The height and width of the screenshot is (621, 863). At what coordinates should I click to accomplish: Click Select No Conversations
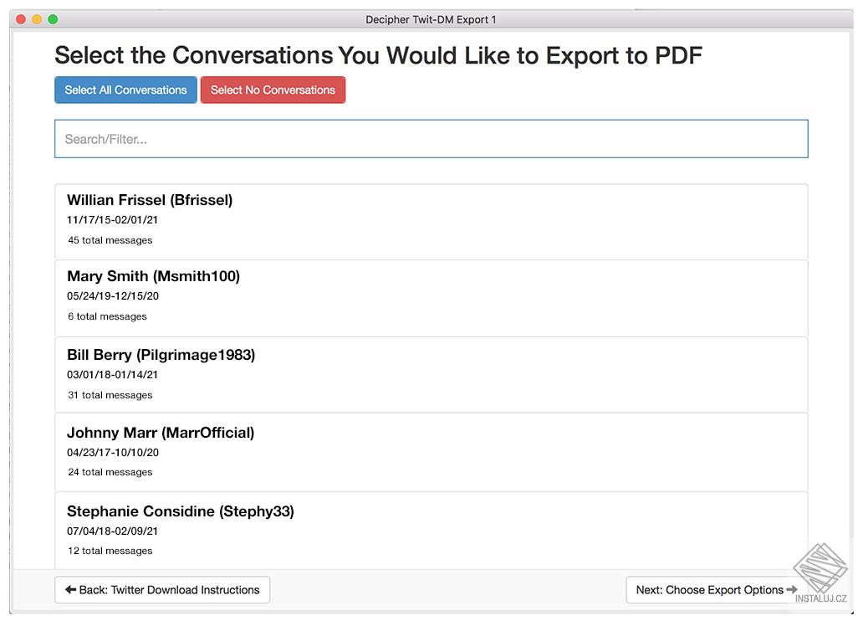[x=273, y=90]
